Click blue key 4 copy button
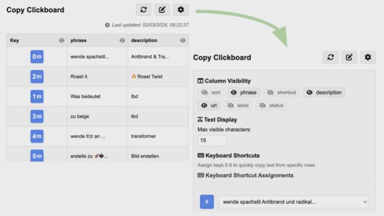This screenshot has height=216, width=384. [37, 136]
